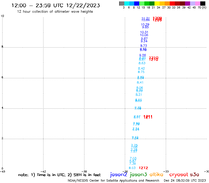
Task: Click the wave height value 8.42
Action: pos(141,68)
